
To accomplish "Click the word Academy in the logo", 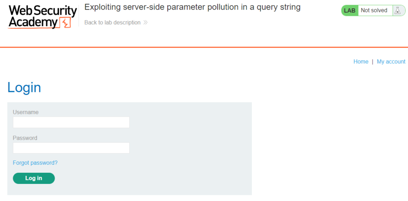I will (33, 23).
